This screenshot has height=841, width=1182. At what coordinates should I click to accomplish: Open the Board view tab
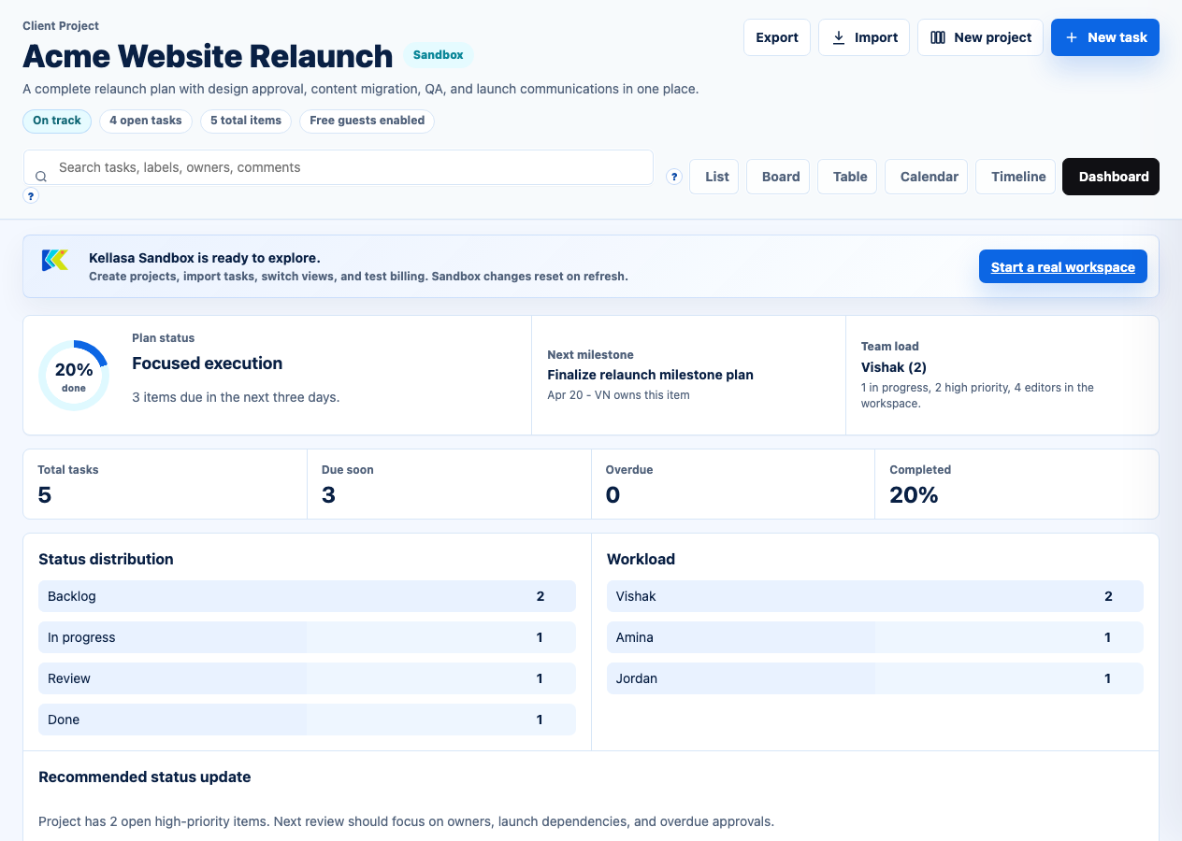pyautogui.click(x=780, y=177)
